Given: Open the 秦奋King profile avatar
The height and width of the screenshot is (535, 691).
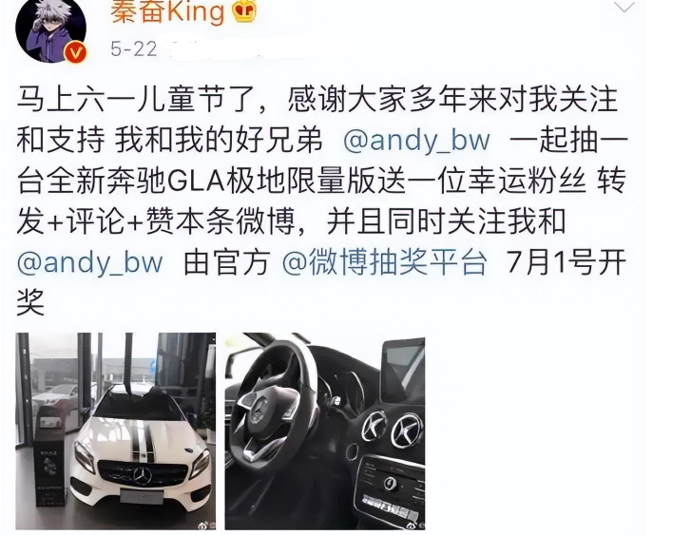Looking at the screenshot, I should click(50, 30).
